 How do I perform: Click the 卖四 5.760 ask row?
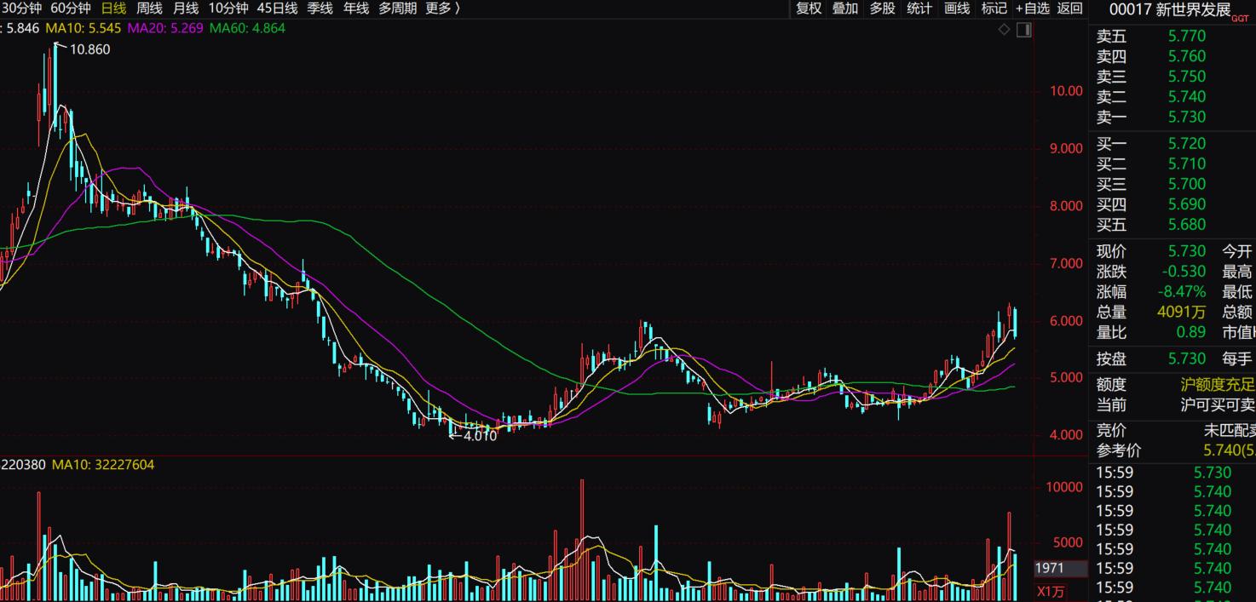(x=1172, y=56)
